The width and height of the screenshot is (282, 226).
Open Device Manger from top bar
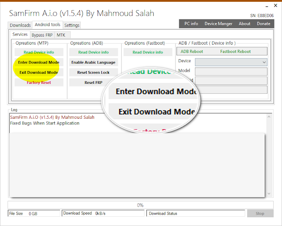pyautogui.click(x=218, y=24)
